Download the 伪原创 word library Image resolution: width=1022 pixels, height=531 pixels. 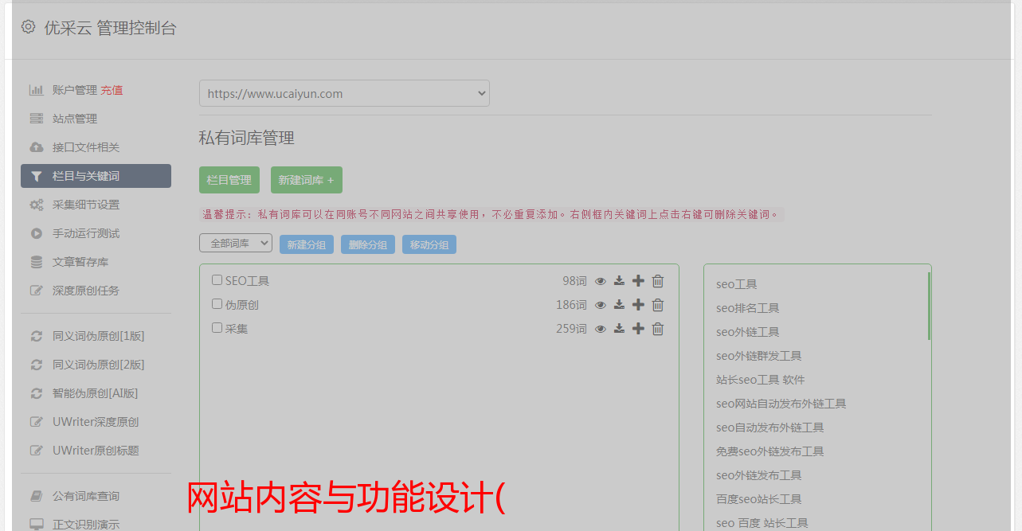click(619, 305)
